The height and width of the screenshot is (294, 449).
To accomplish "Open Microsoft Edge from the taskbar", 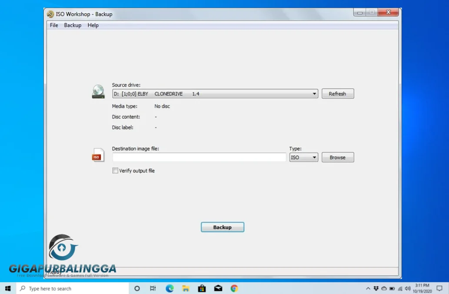I will pos(170,288).
